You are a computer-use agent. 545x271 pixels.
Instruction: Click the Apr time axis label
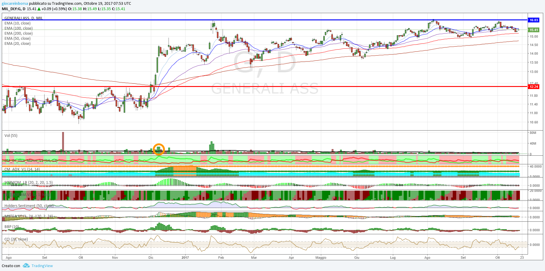[x=291, y=258]
